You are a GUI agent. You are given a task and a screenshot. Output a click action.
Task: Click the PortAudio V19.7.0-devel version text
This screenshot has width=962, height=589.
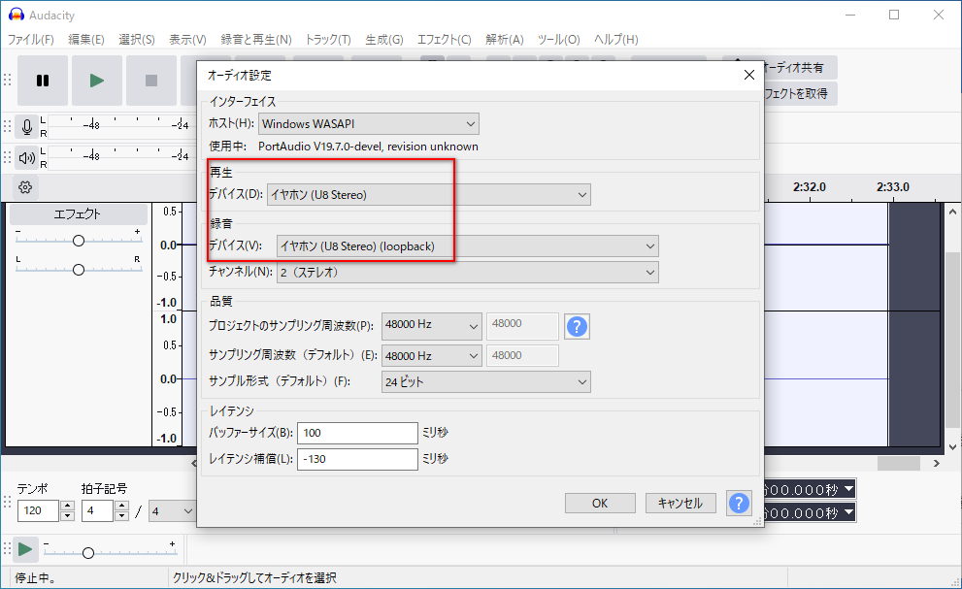368,147
